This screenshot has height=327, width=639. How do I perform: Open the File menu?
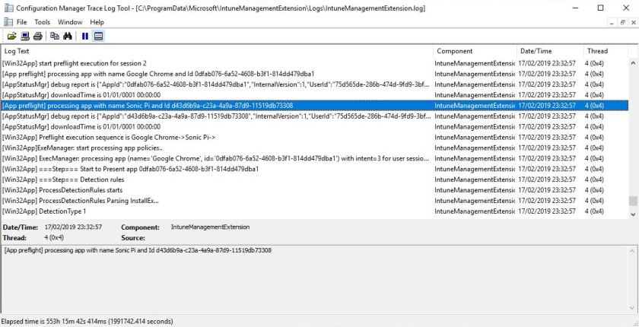23,22
